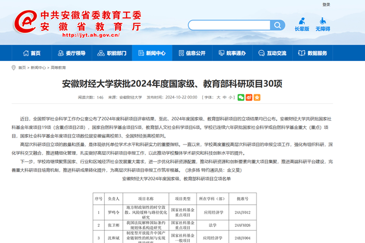Go to 高等教育 breadcrumb link
This screenshot has height=243, width=365.
pos(58,68)
